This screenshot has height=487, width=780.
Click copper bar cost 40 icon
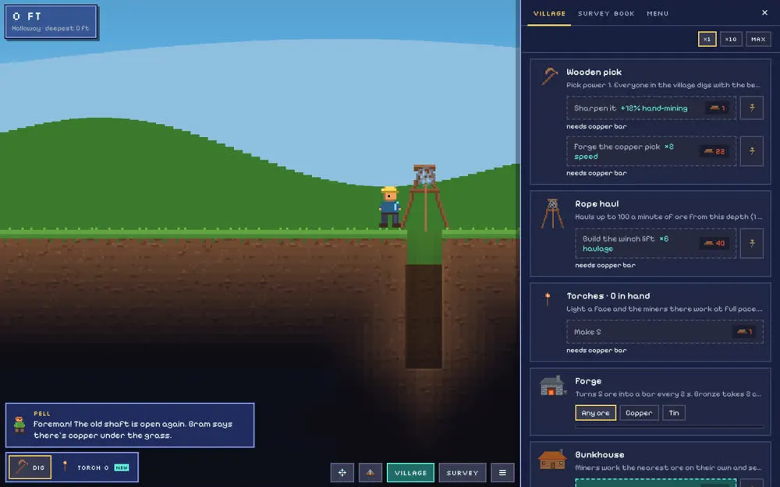[x=708, y=243]
